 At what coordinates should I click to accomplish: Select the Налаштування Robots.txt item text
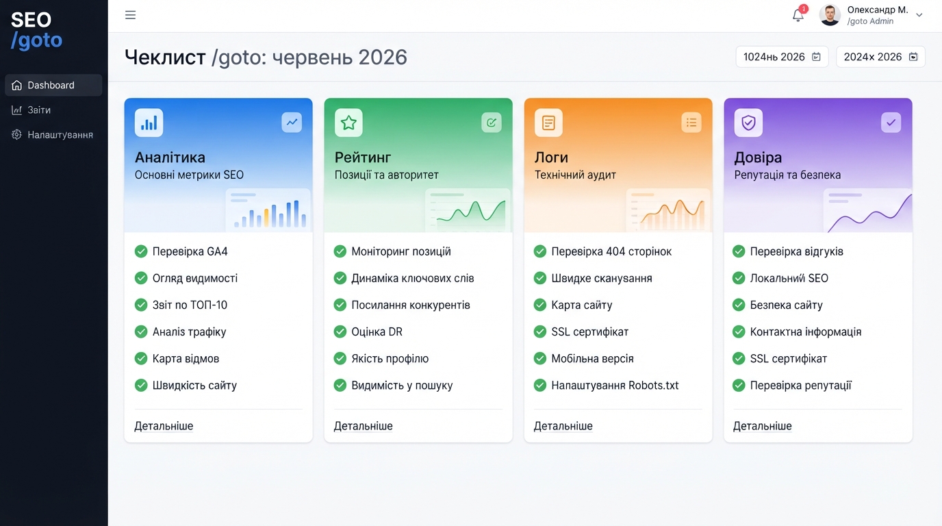point(615,385)
